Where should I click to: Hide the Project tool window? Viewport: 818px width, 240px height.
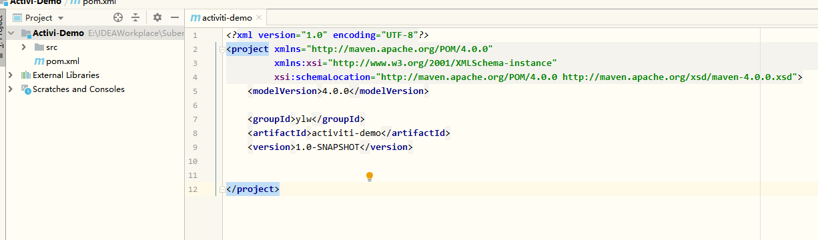point(175,17)
